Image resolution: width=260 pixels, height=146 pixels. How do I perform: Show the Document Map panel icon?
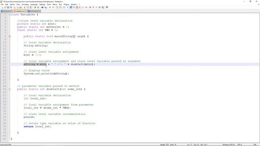(x=77, y=7)
